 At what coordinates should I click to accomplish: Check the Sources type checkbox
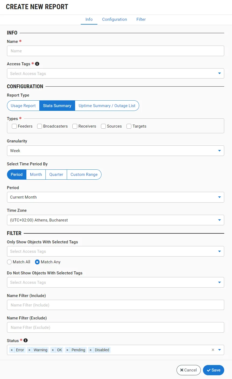(x=103, y=126)
